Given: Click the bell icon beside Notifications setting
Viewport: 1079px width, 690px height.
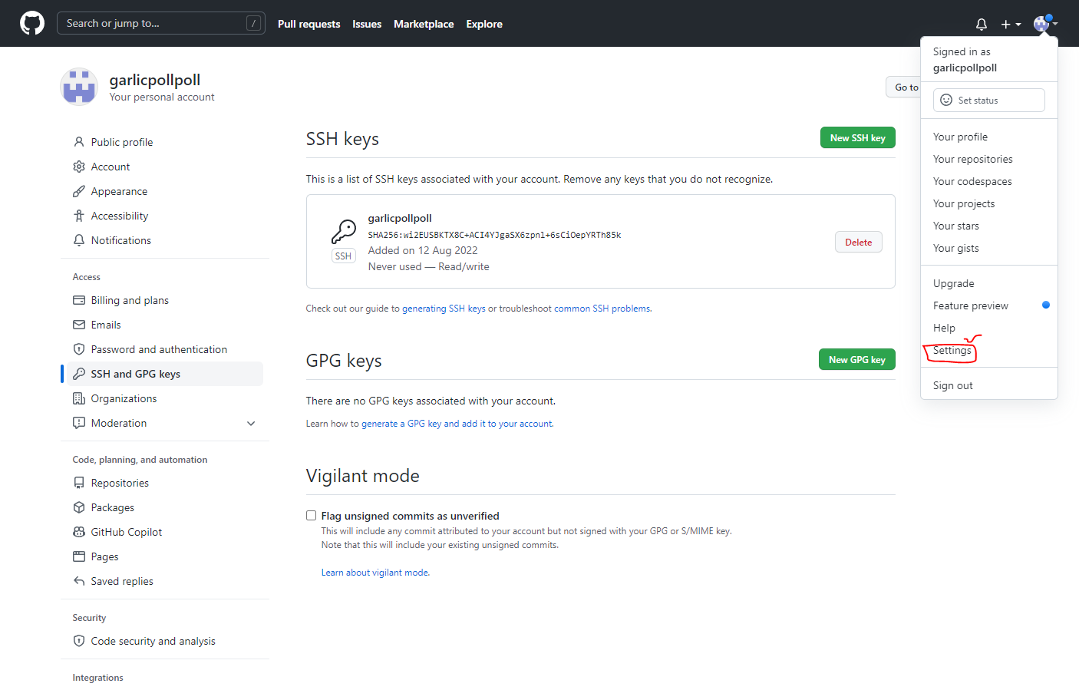Looking at the screenshot, I should (x=79, y=240).
